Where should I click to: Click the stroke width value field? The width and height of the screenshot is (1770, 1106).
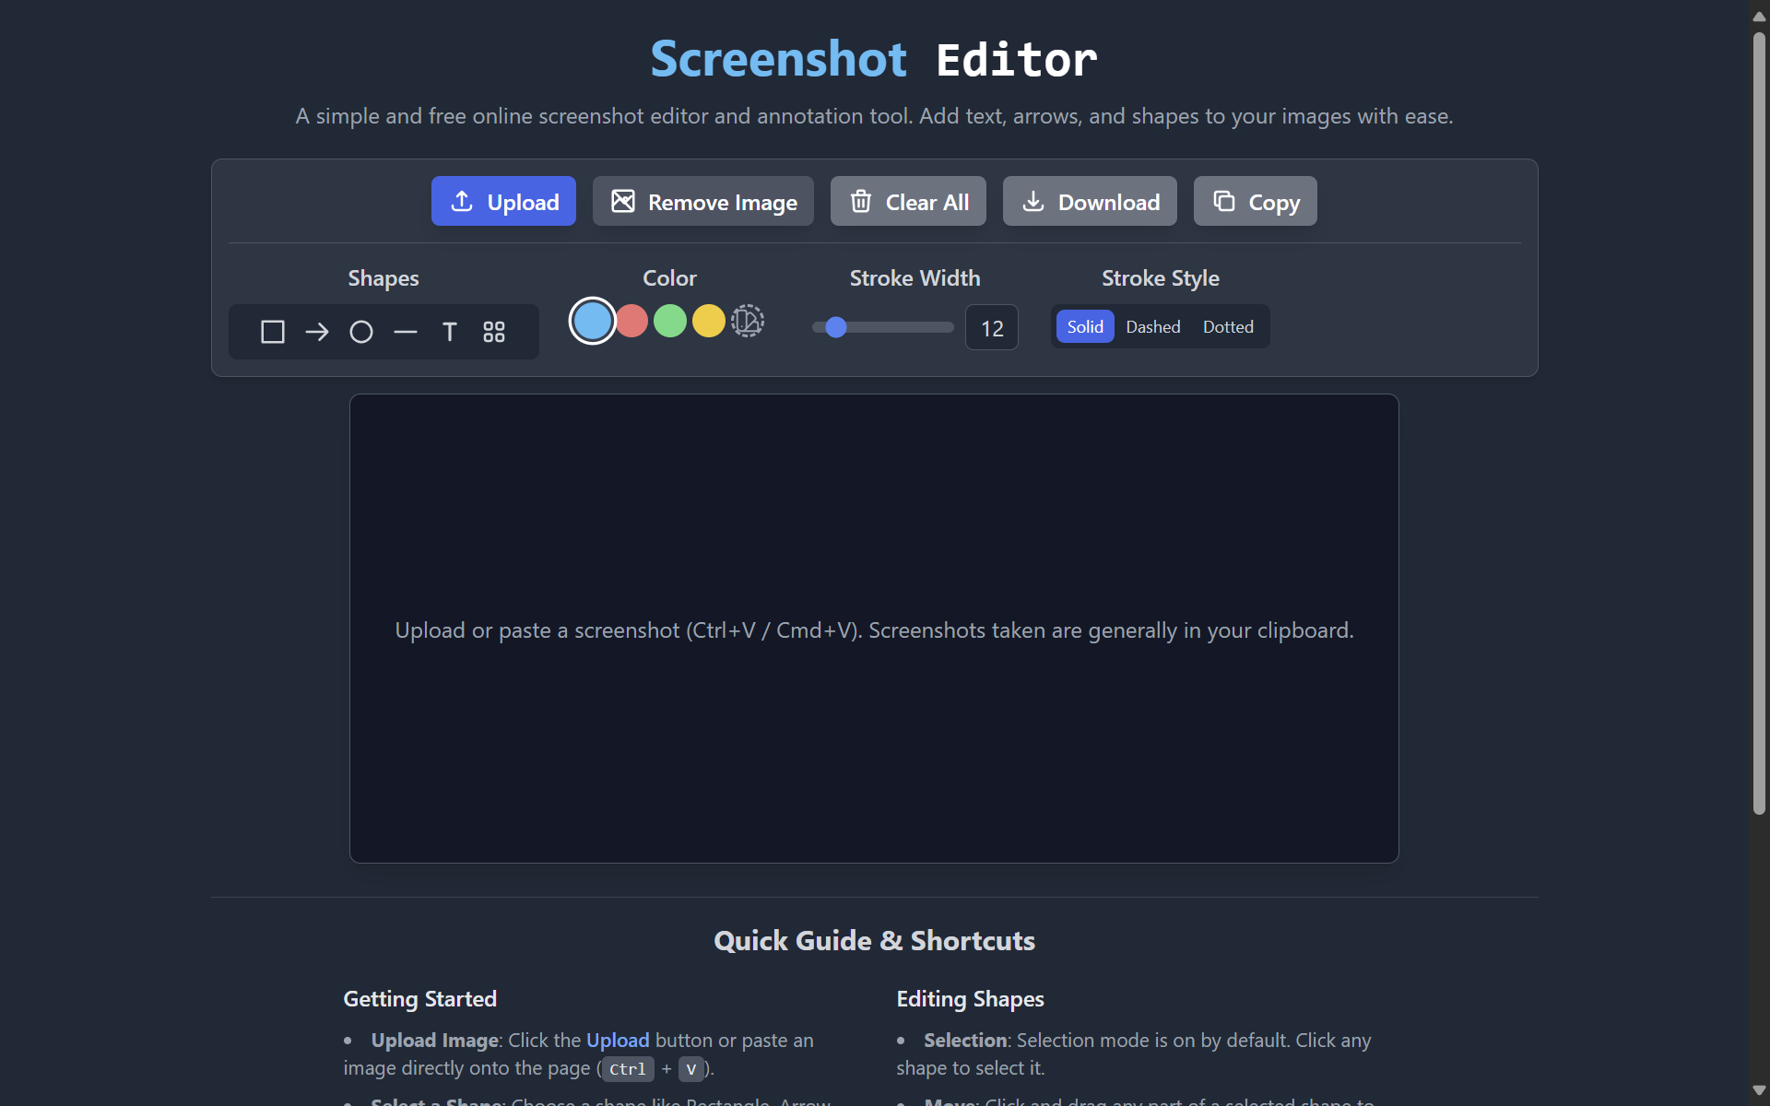[x=991, y=327]
